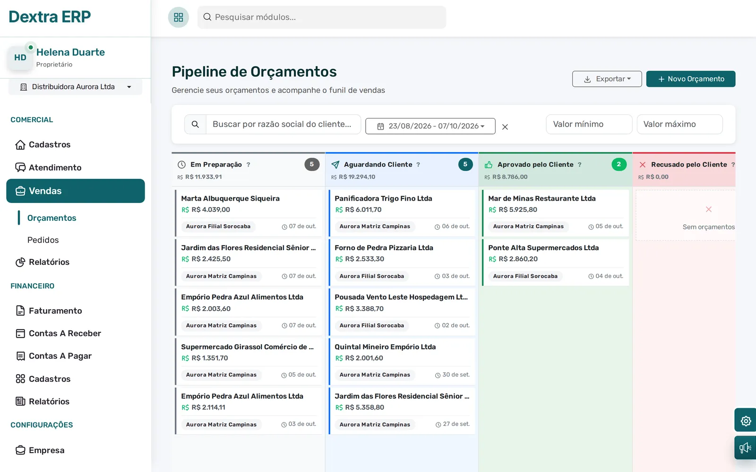Open the date range picker 23/08/2026 - 07/10/2026
The image size is (756, 472).
point(430,126)
